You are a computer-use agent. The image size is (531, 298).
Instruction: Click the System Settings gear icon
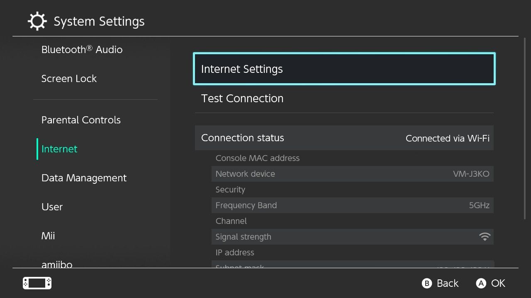(37, 21)
